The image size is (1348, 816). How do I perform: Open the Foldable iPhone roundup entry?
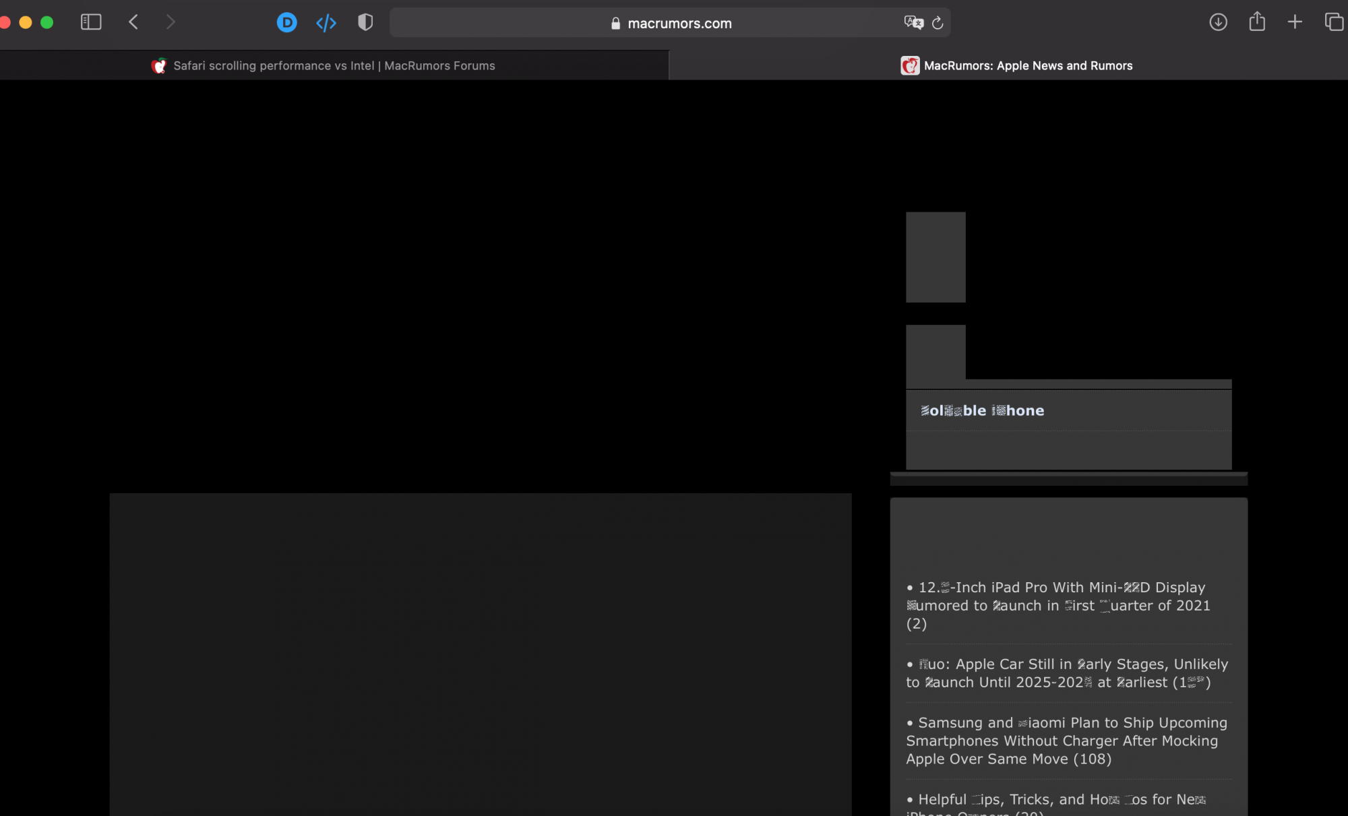[x=982, y=410]
